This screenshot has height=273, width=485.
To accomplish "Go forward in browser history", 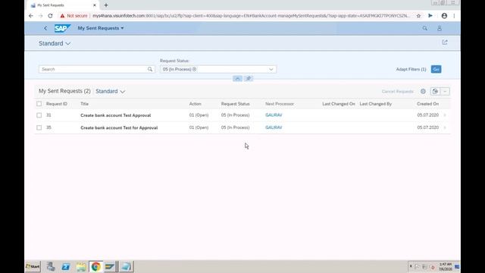I will coord(40,16).
